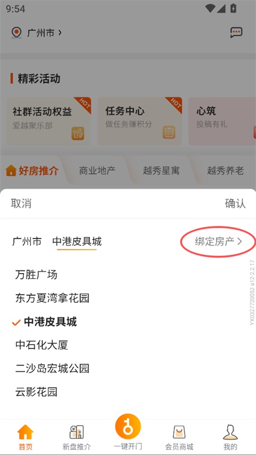Open the 社群活动权益 activity card
256x455 pixels.
(49, 121)
